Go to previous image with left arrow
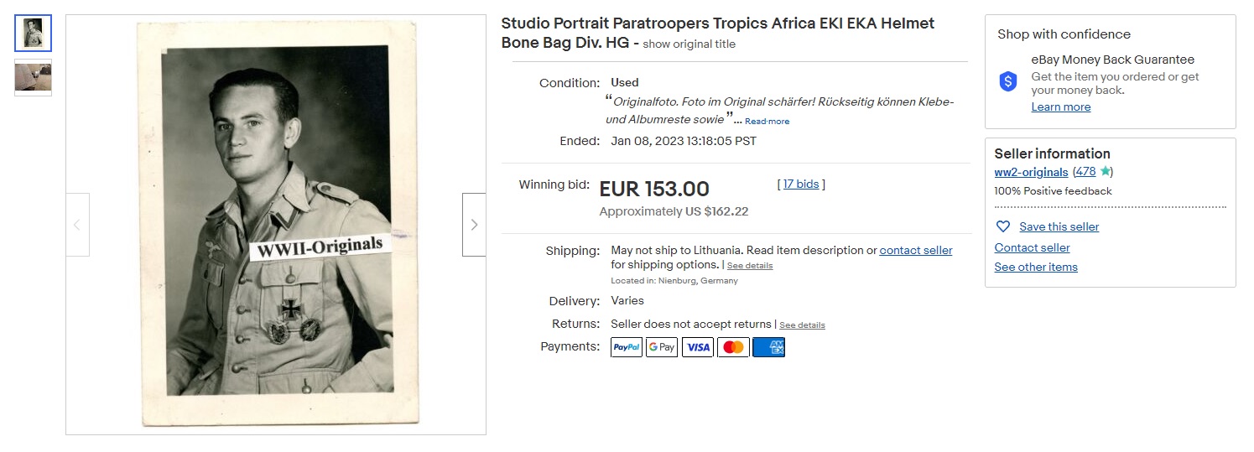 pos(77,225)
